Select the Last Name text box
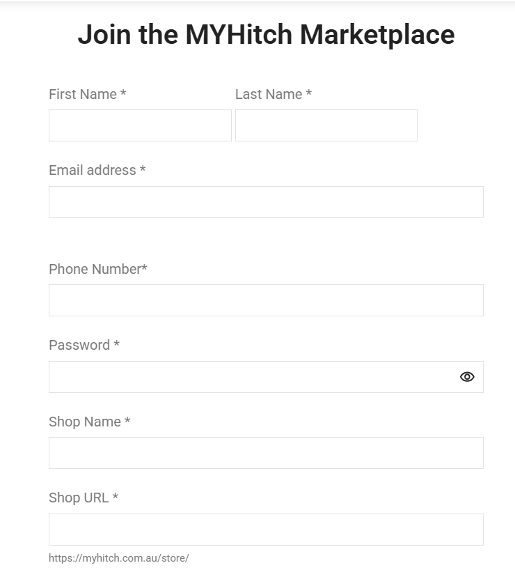 click(326, 125)
